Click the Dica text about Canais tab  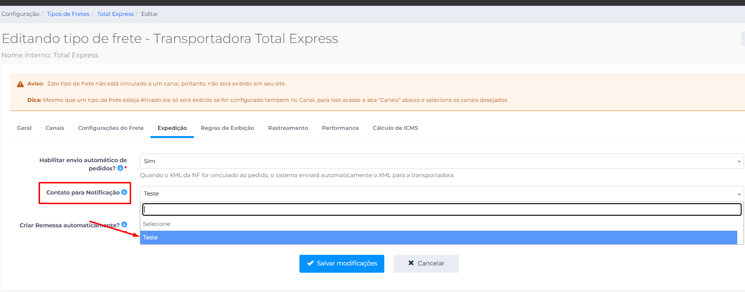coord(268,100)
